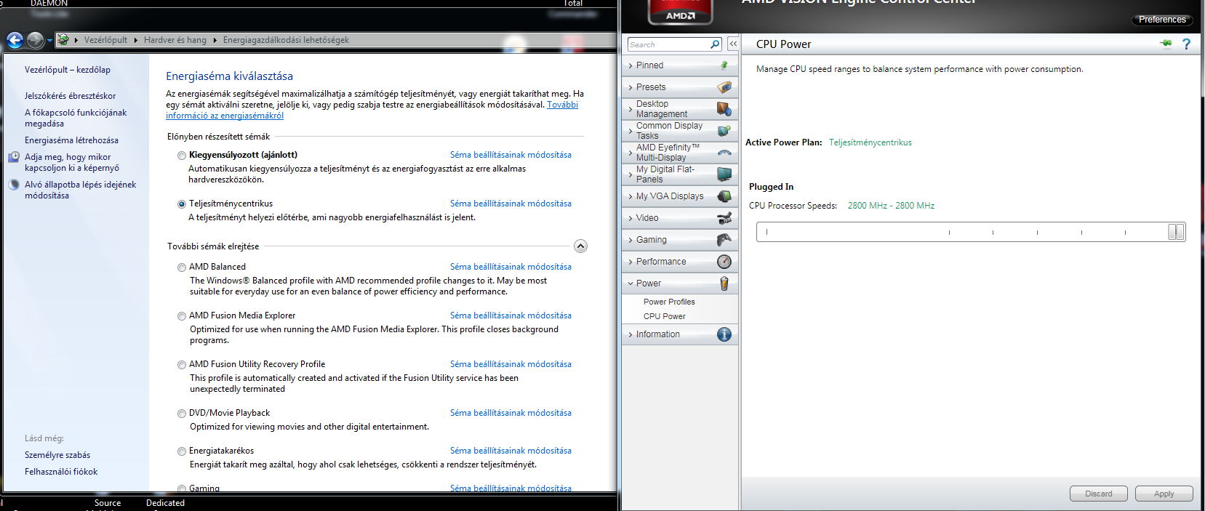The width and height of the screenshot is (1205, 511).
Task: Open 'Energiaséma létrehozása' link
Action: (x=71, y=140)
